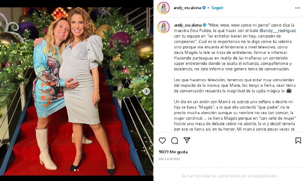The width and height of the screenshot is (305, 181).
Task: Click verified badge next to caption username
Action: tap(205, 25)
